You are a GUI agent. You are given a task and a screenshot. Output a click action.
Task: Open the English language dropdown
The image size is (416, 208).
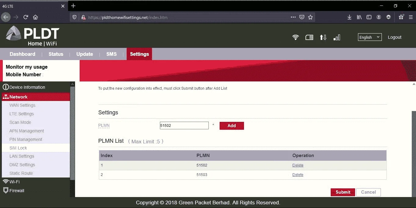[x=370, y=37]
